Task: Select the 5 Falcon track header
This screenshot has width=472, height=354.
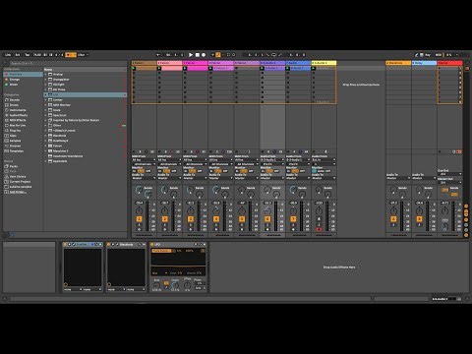Action: click(247, 63)
